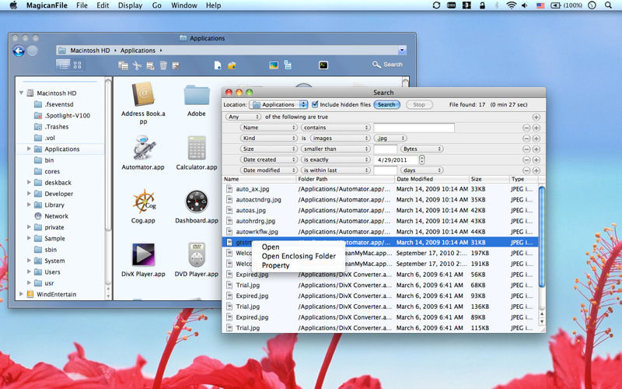Click the folder tree toolbar icon
The height and width of the screenshot is (389, 622).
tap(288, 65)
